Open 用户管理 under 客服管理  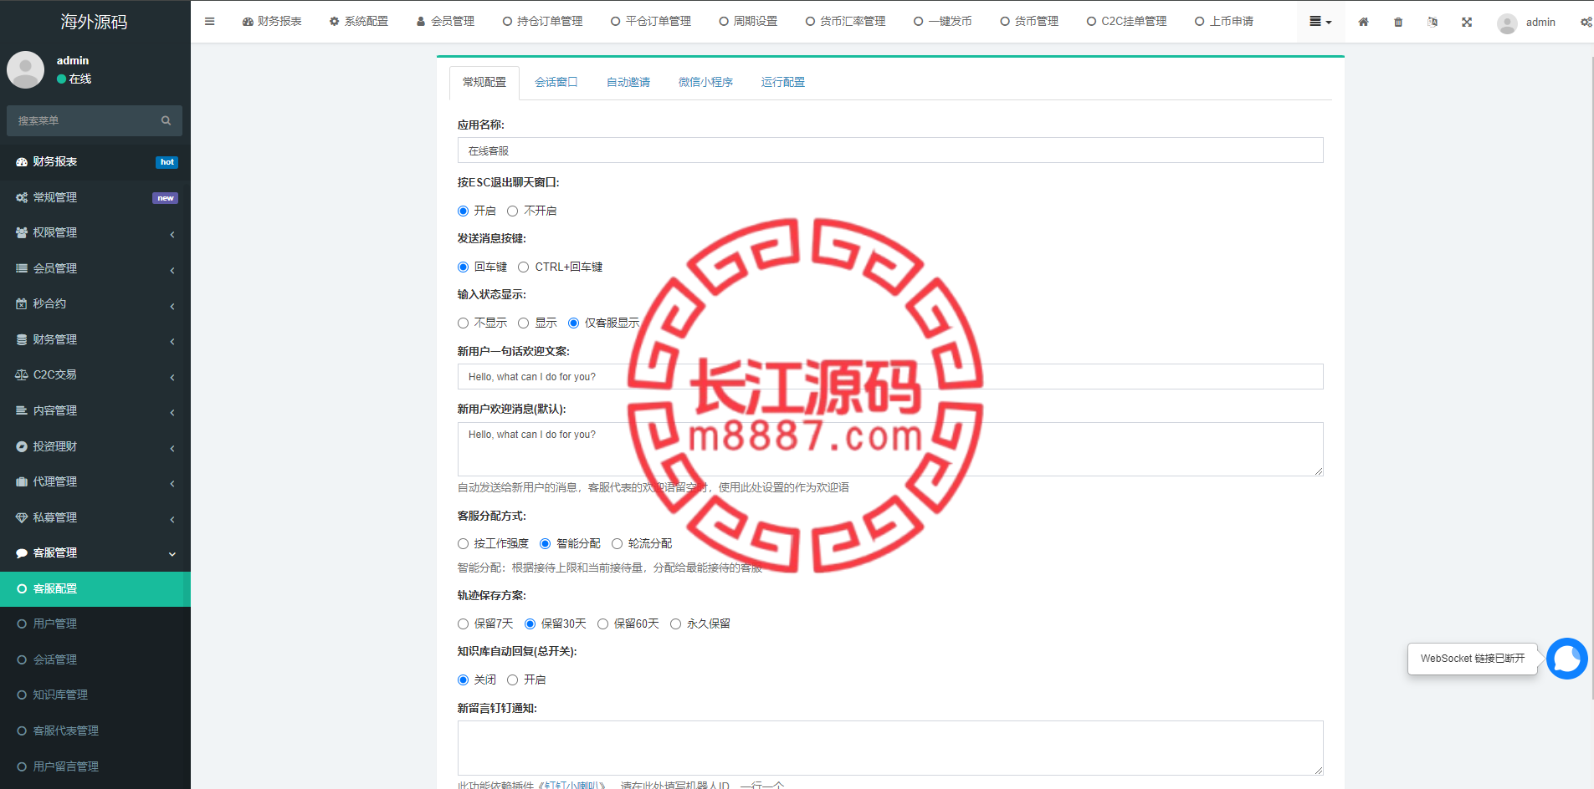pyautogui.click(x=95, y=624)
